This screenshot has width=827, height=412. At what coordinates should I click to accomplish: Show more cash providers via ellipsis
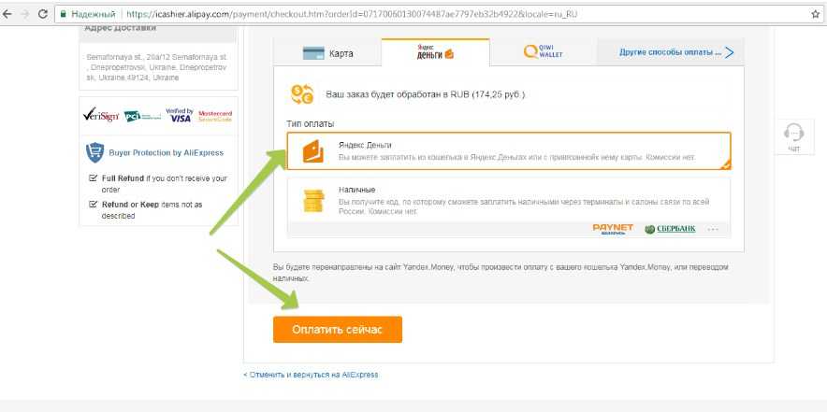pos(713,228)
